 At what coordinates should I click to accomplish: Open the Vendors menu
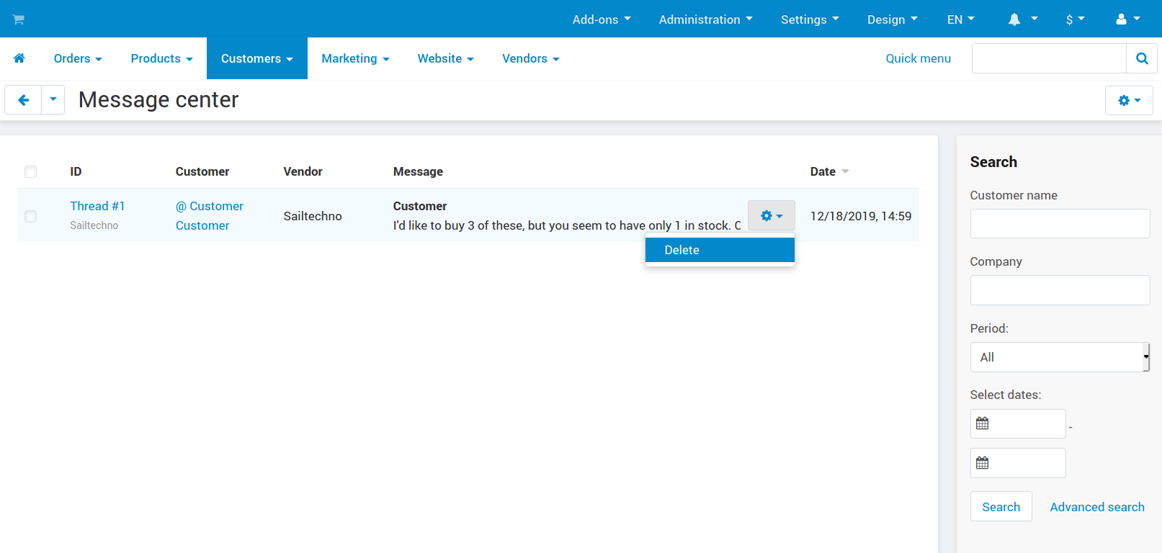click(x=530, y=58)
